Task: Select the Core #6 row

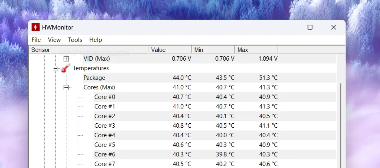Action: [x=215, y=154]
